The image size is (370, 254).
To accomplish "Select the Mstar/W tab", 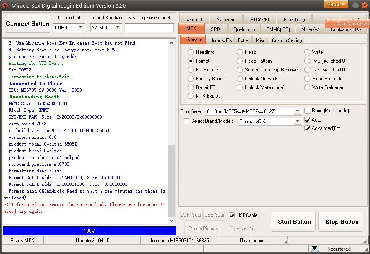I will pyautogui.click(x=310, y=29).
